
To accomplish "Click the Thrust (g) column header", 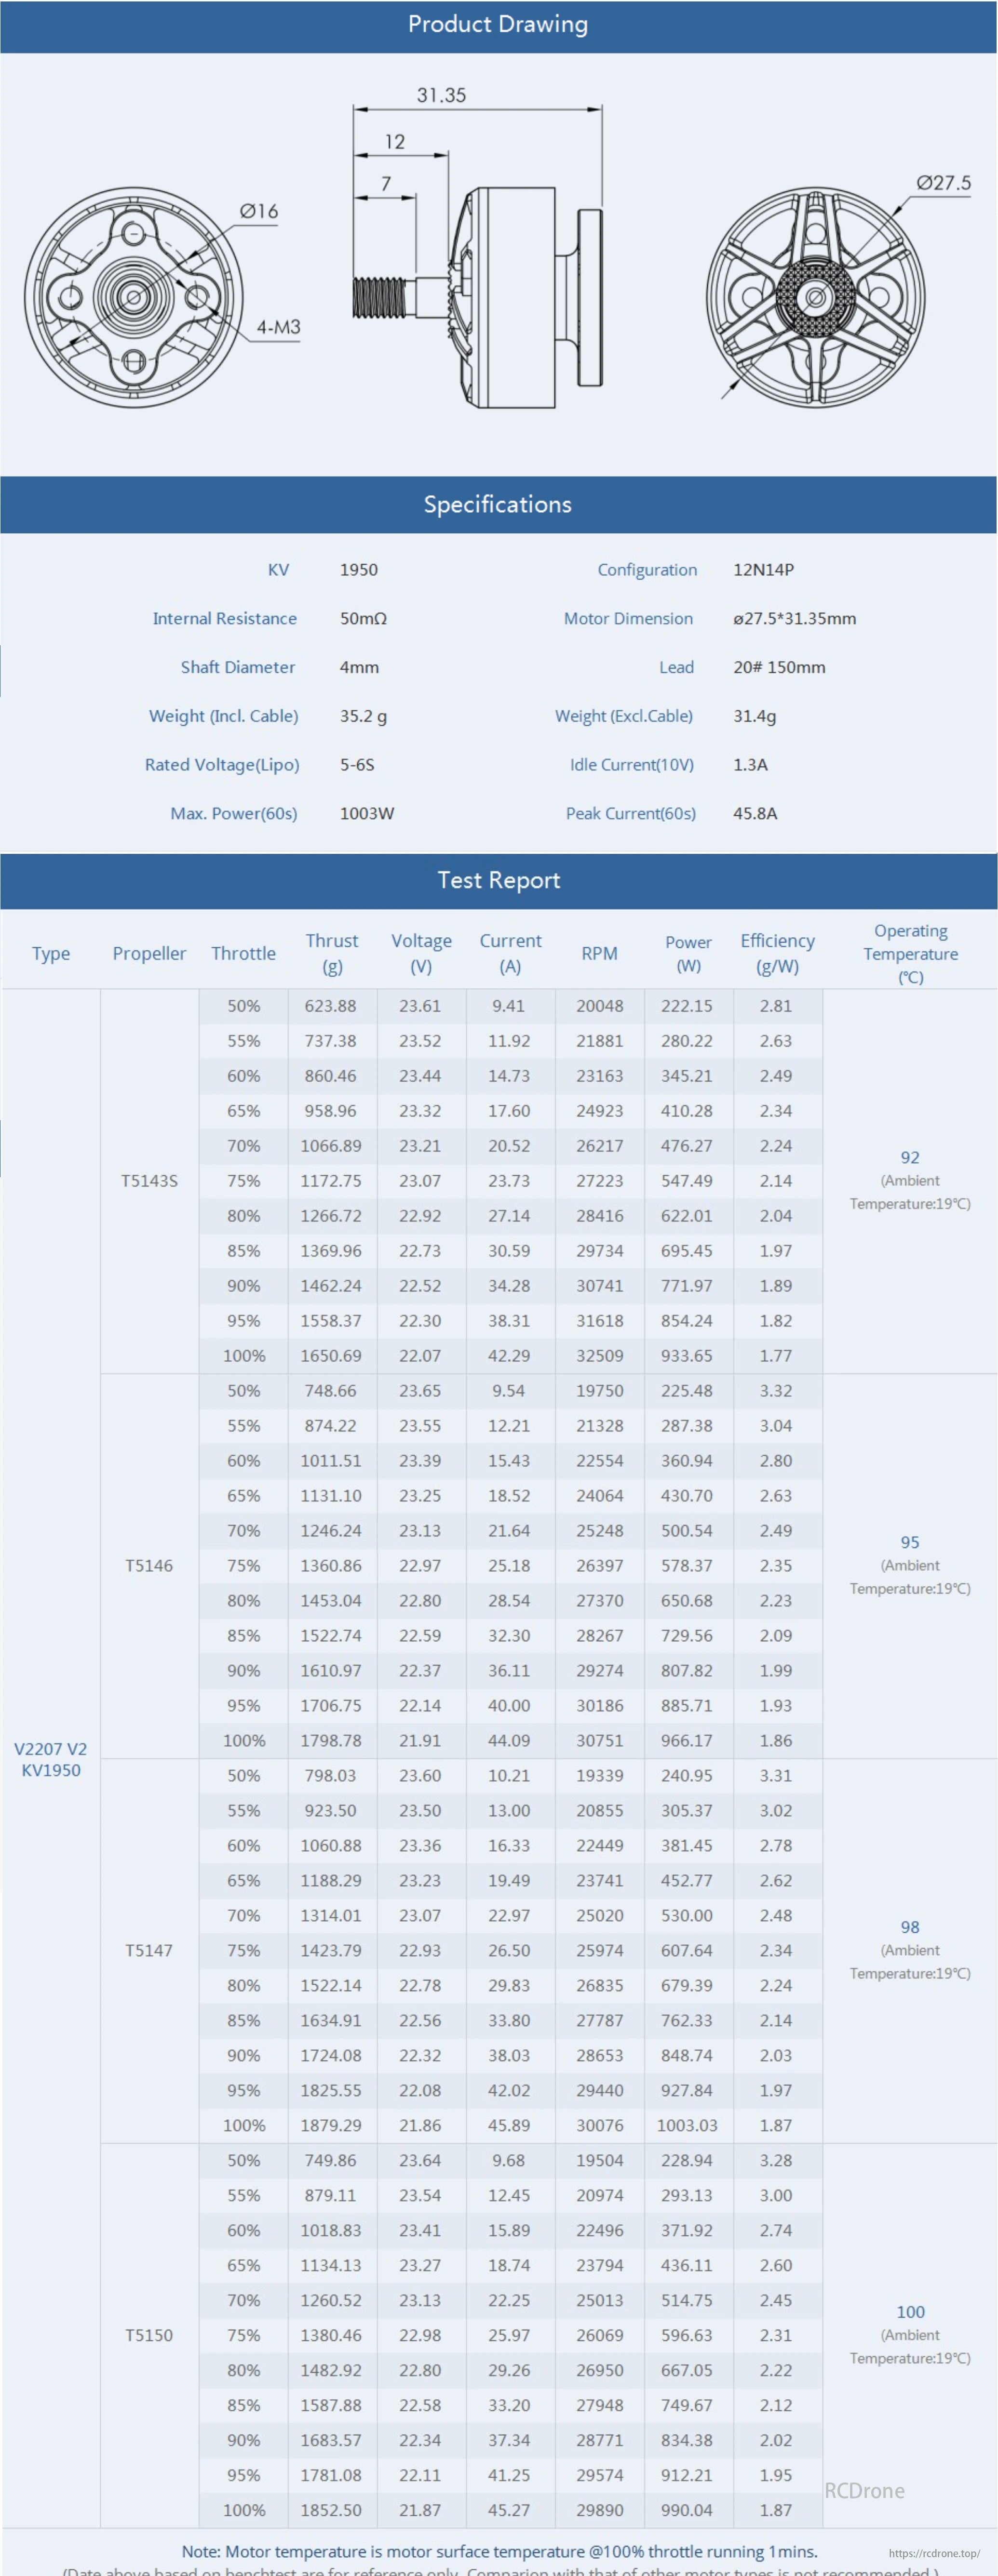I will (331, 953).
